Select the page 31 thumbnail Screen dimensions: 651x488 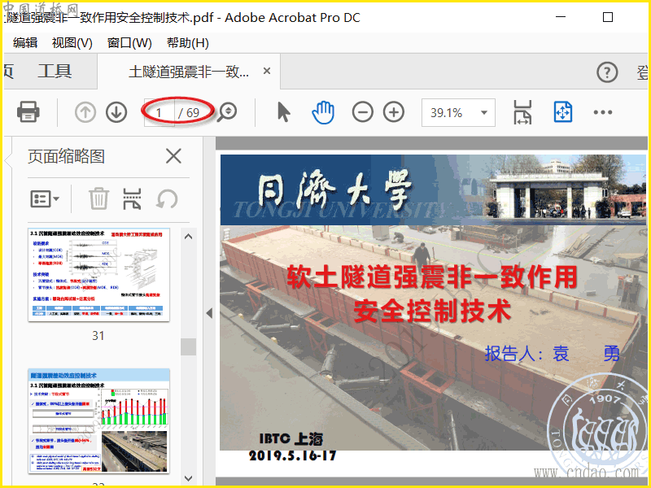coord(98,274)
